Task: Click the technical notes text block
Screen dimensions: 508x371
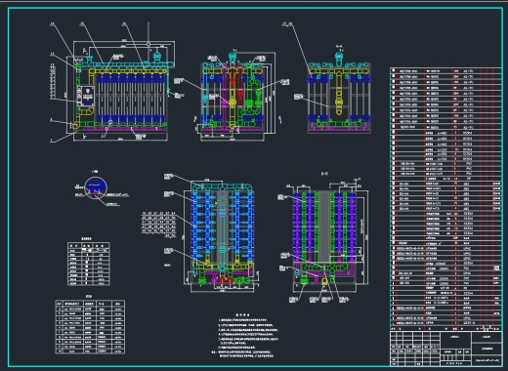Action: pos(244,336)
